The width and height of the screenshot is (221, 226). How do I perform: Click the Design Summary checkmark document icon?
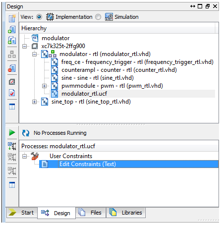[12, 93]
